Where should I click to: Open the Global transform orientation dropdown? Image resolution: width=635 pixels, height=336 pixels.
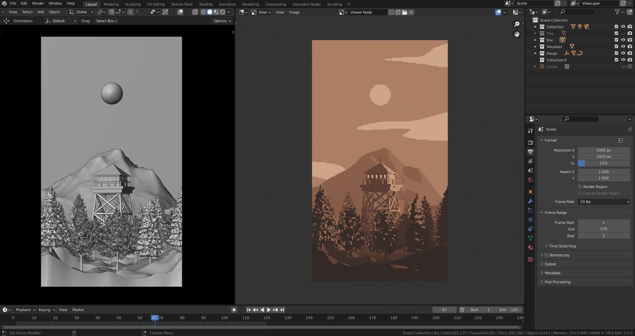click(81, 12)
